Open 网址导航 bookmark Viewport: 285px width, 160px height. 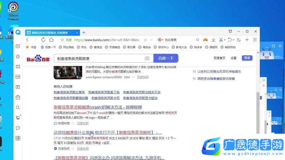(66, 47)
